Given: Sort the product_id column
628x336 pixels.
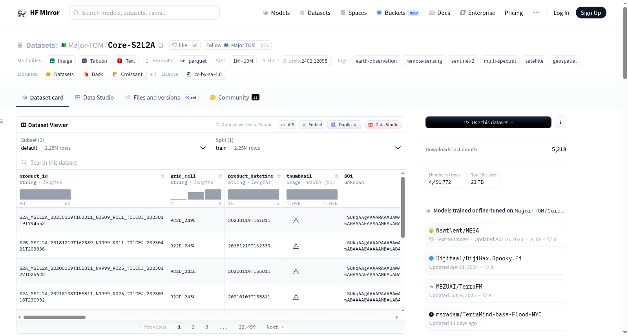Looking at the screenshot, I should click(162, 176).
